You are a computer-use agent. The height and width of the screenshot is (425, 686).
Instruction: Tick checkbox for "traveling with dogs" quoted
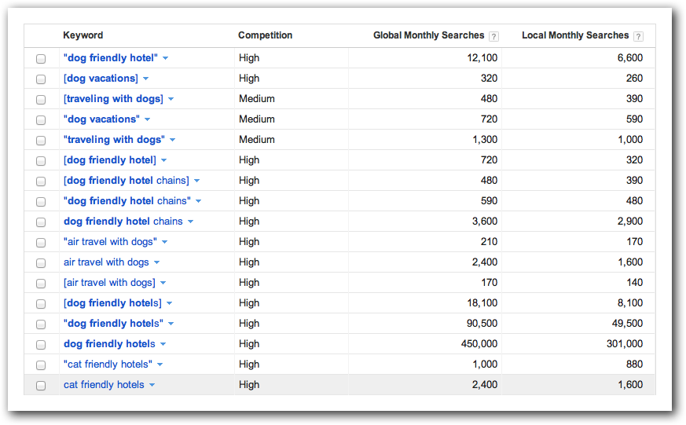41,141
